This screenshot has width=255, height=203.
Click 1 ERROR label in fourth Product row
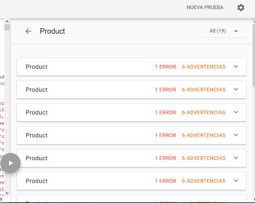tap(165, 136)
